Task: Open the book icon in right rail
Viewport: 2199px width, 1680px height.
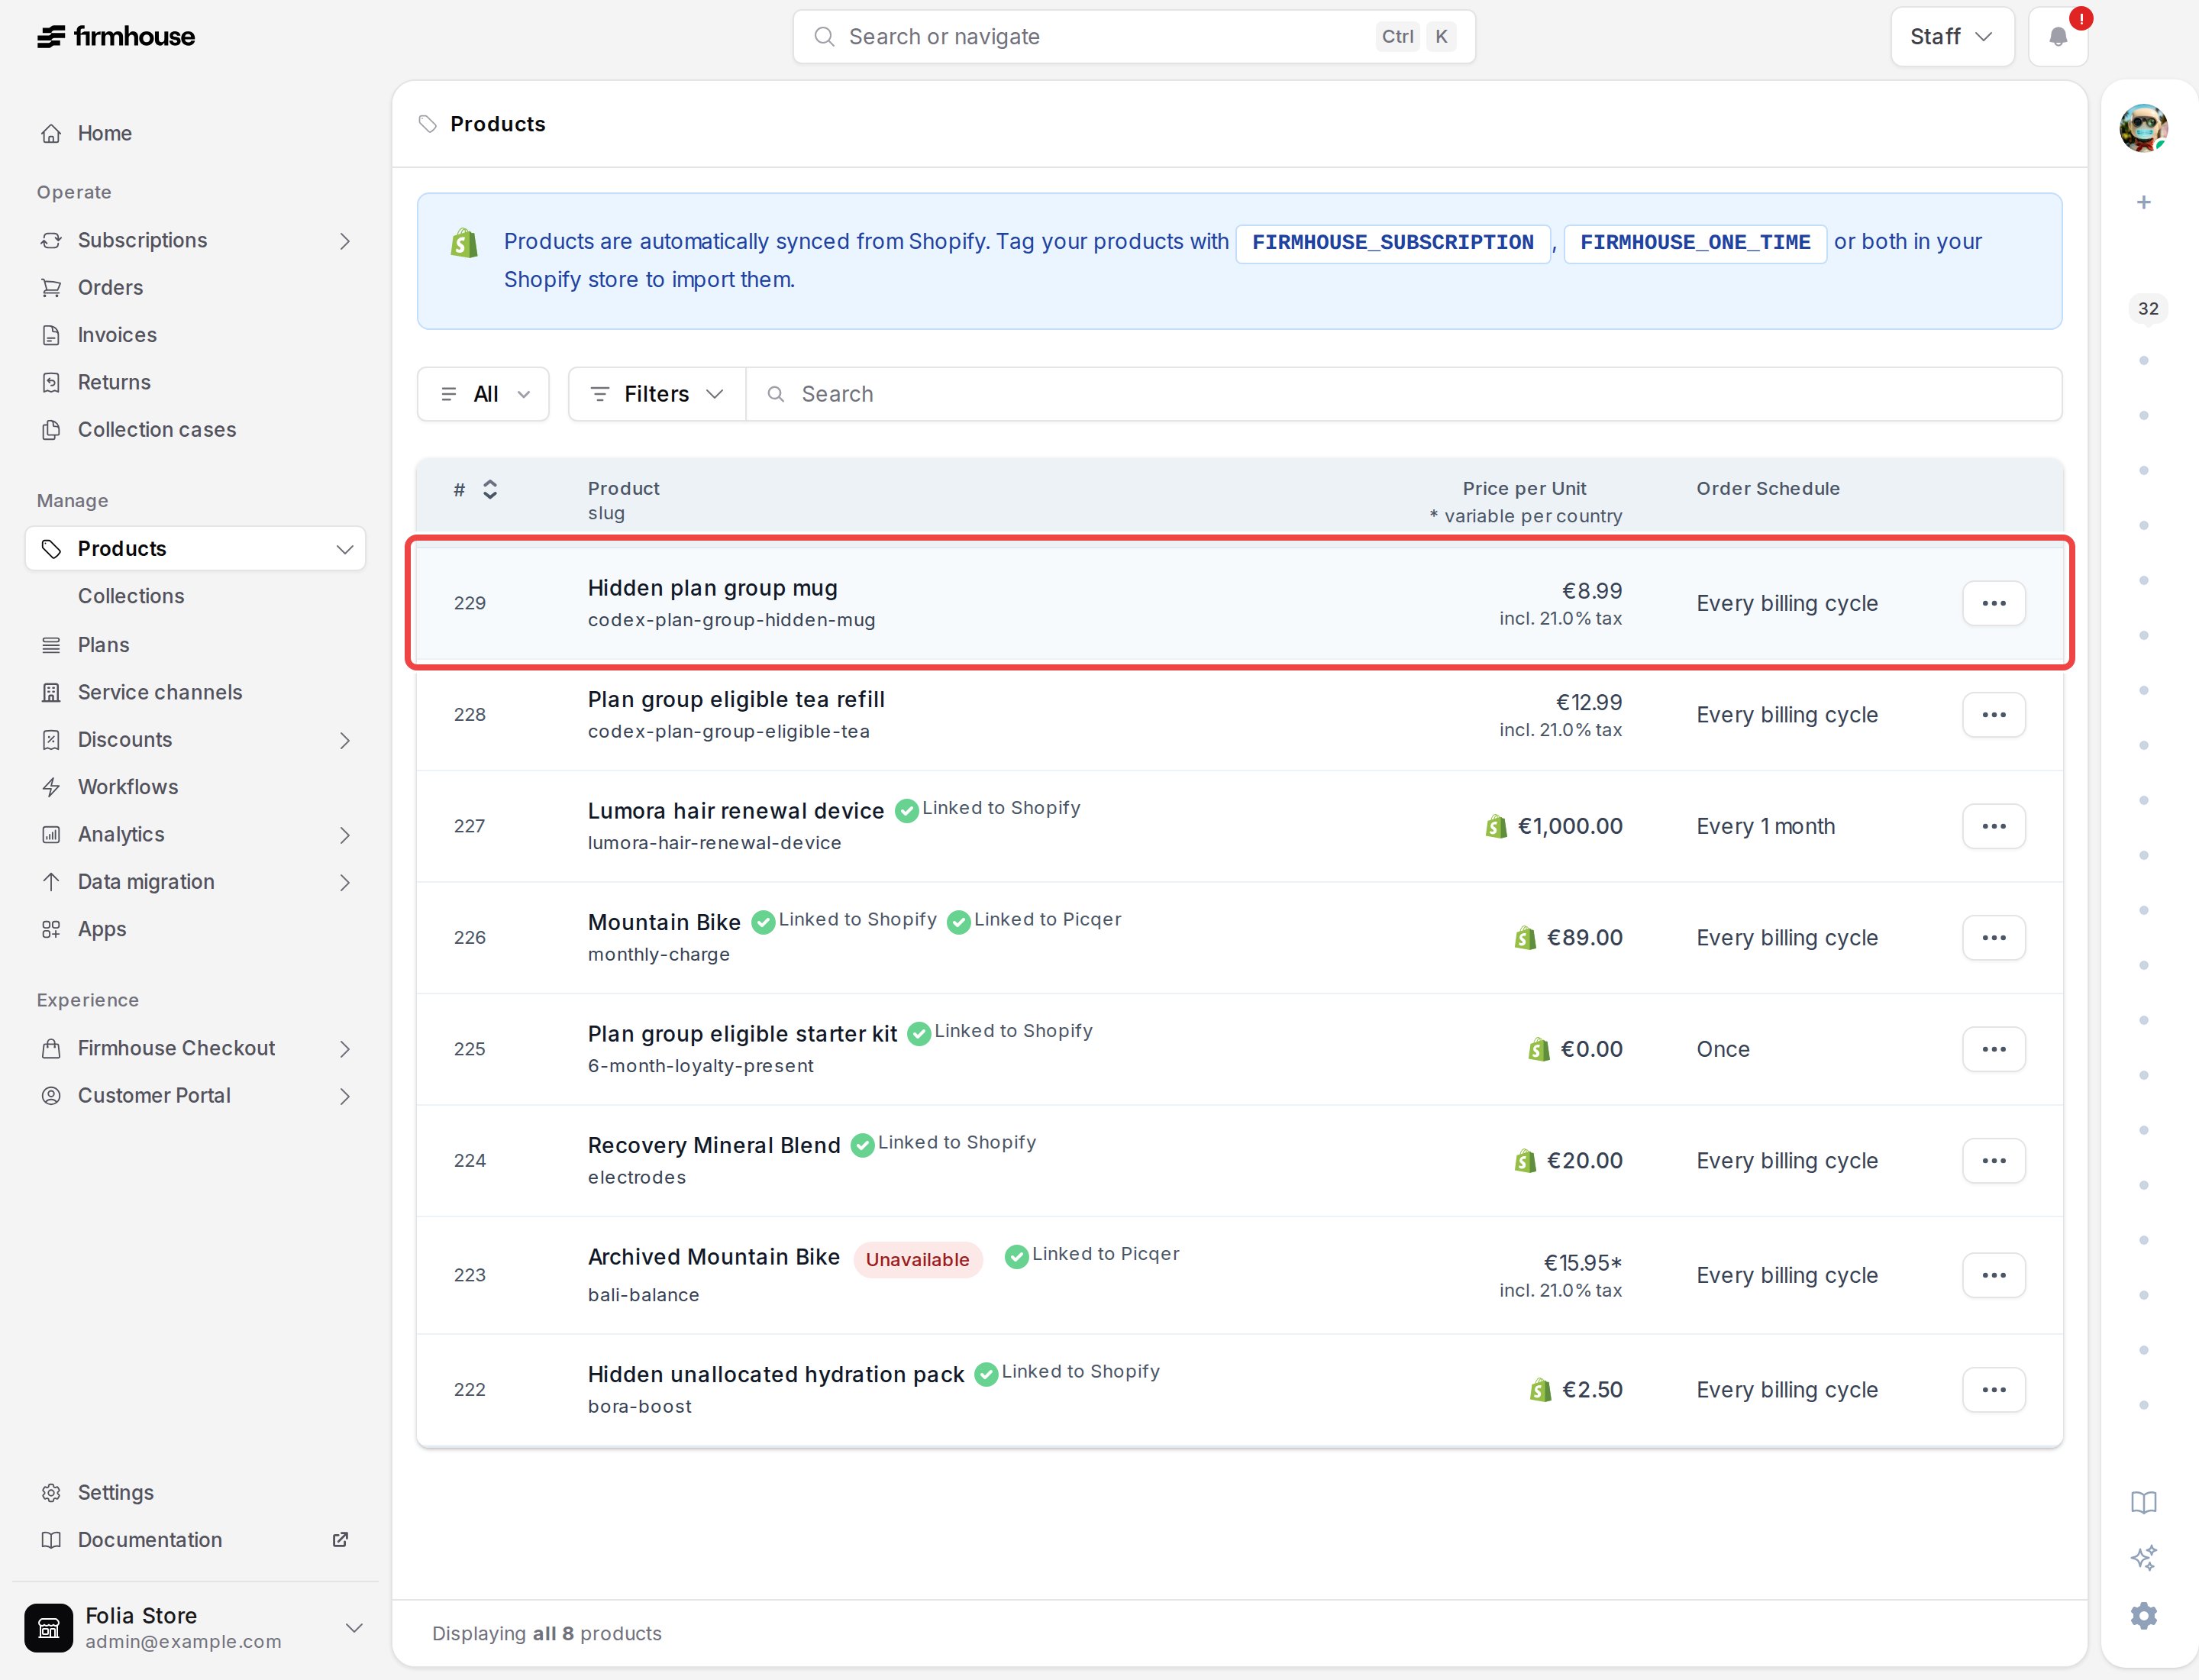Action: (x=2143, y=1502)
